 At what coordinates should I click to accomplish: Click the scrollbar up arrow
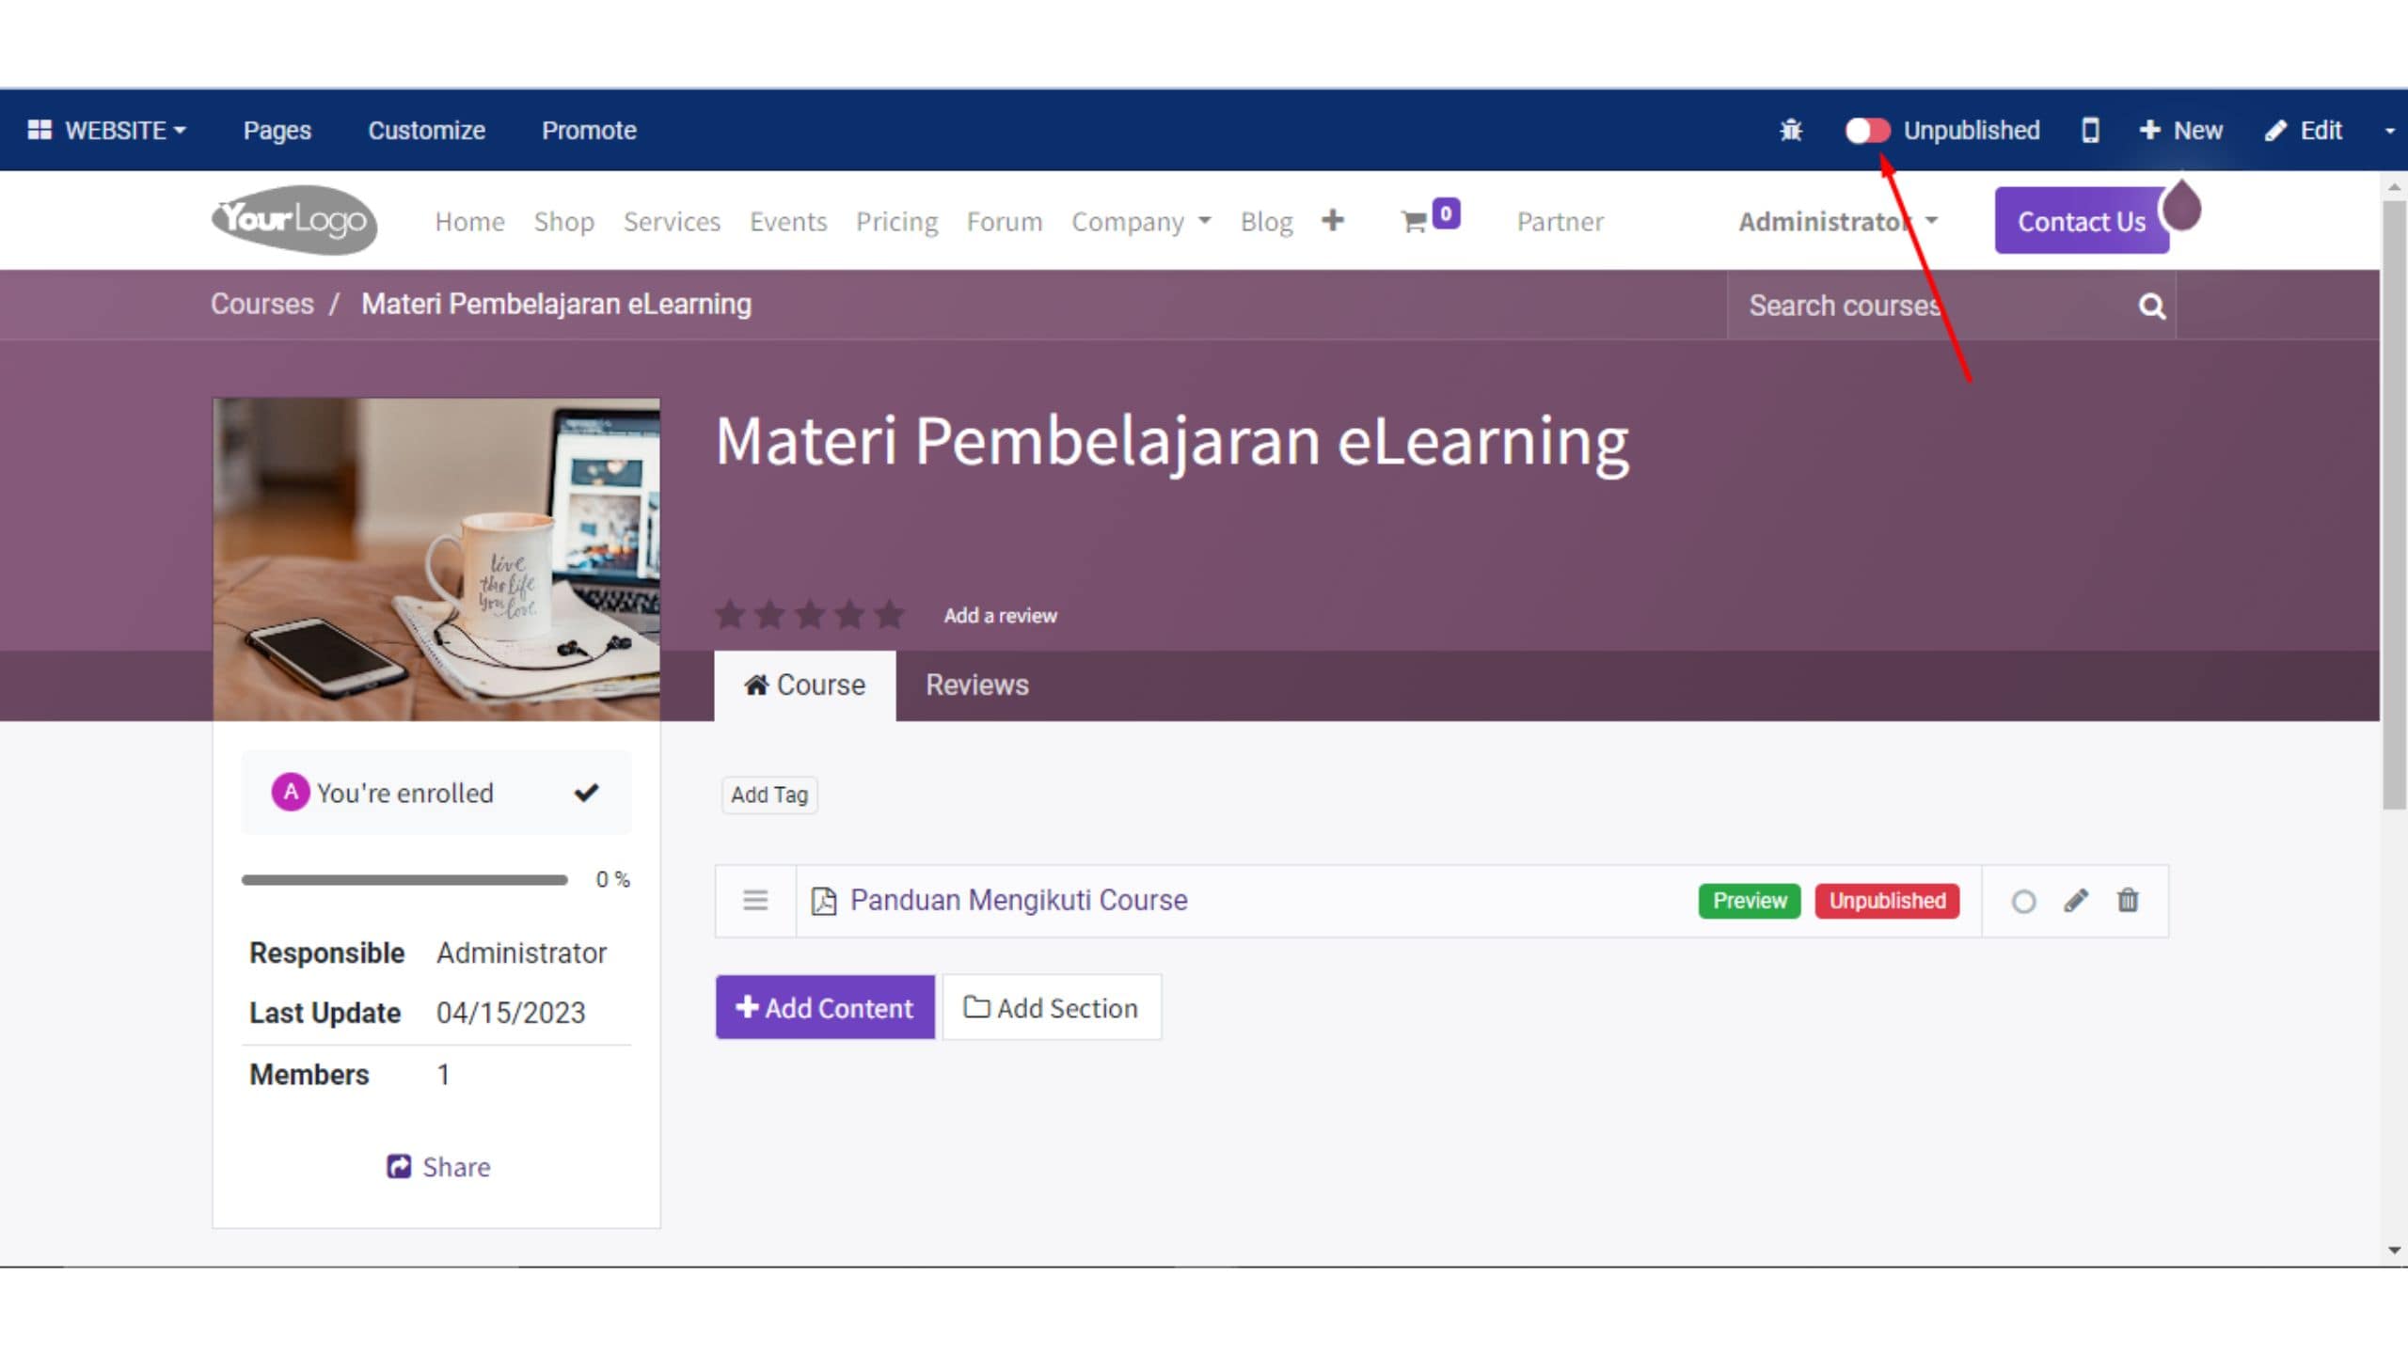click(x=2394, y=187)
